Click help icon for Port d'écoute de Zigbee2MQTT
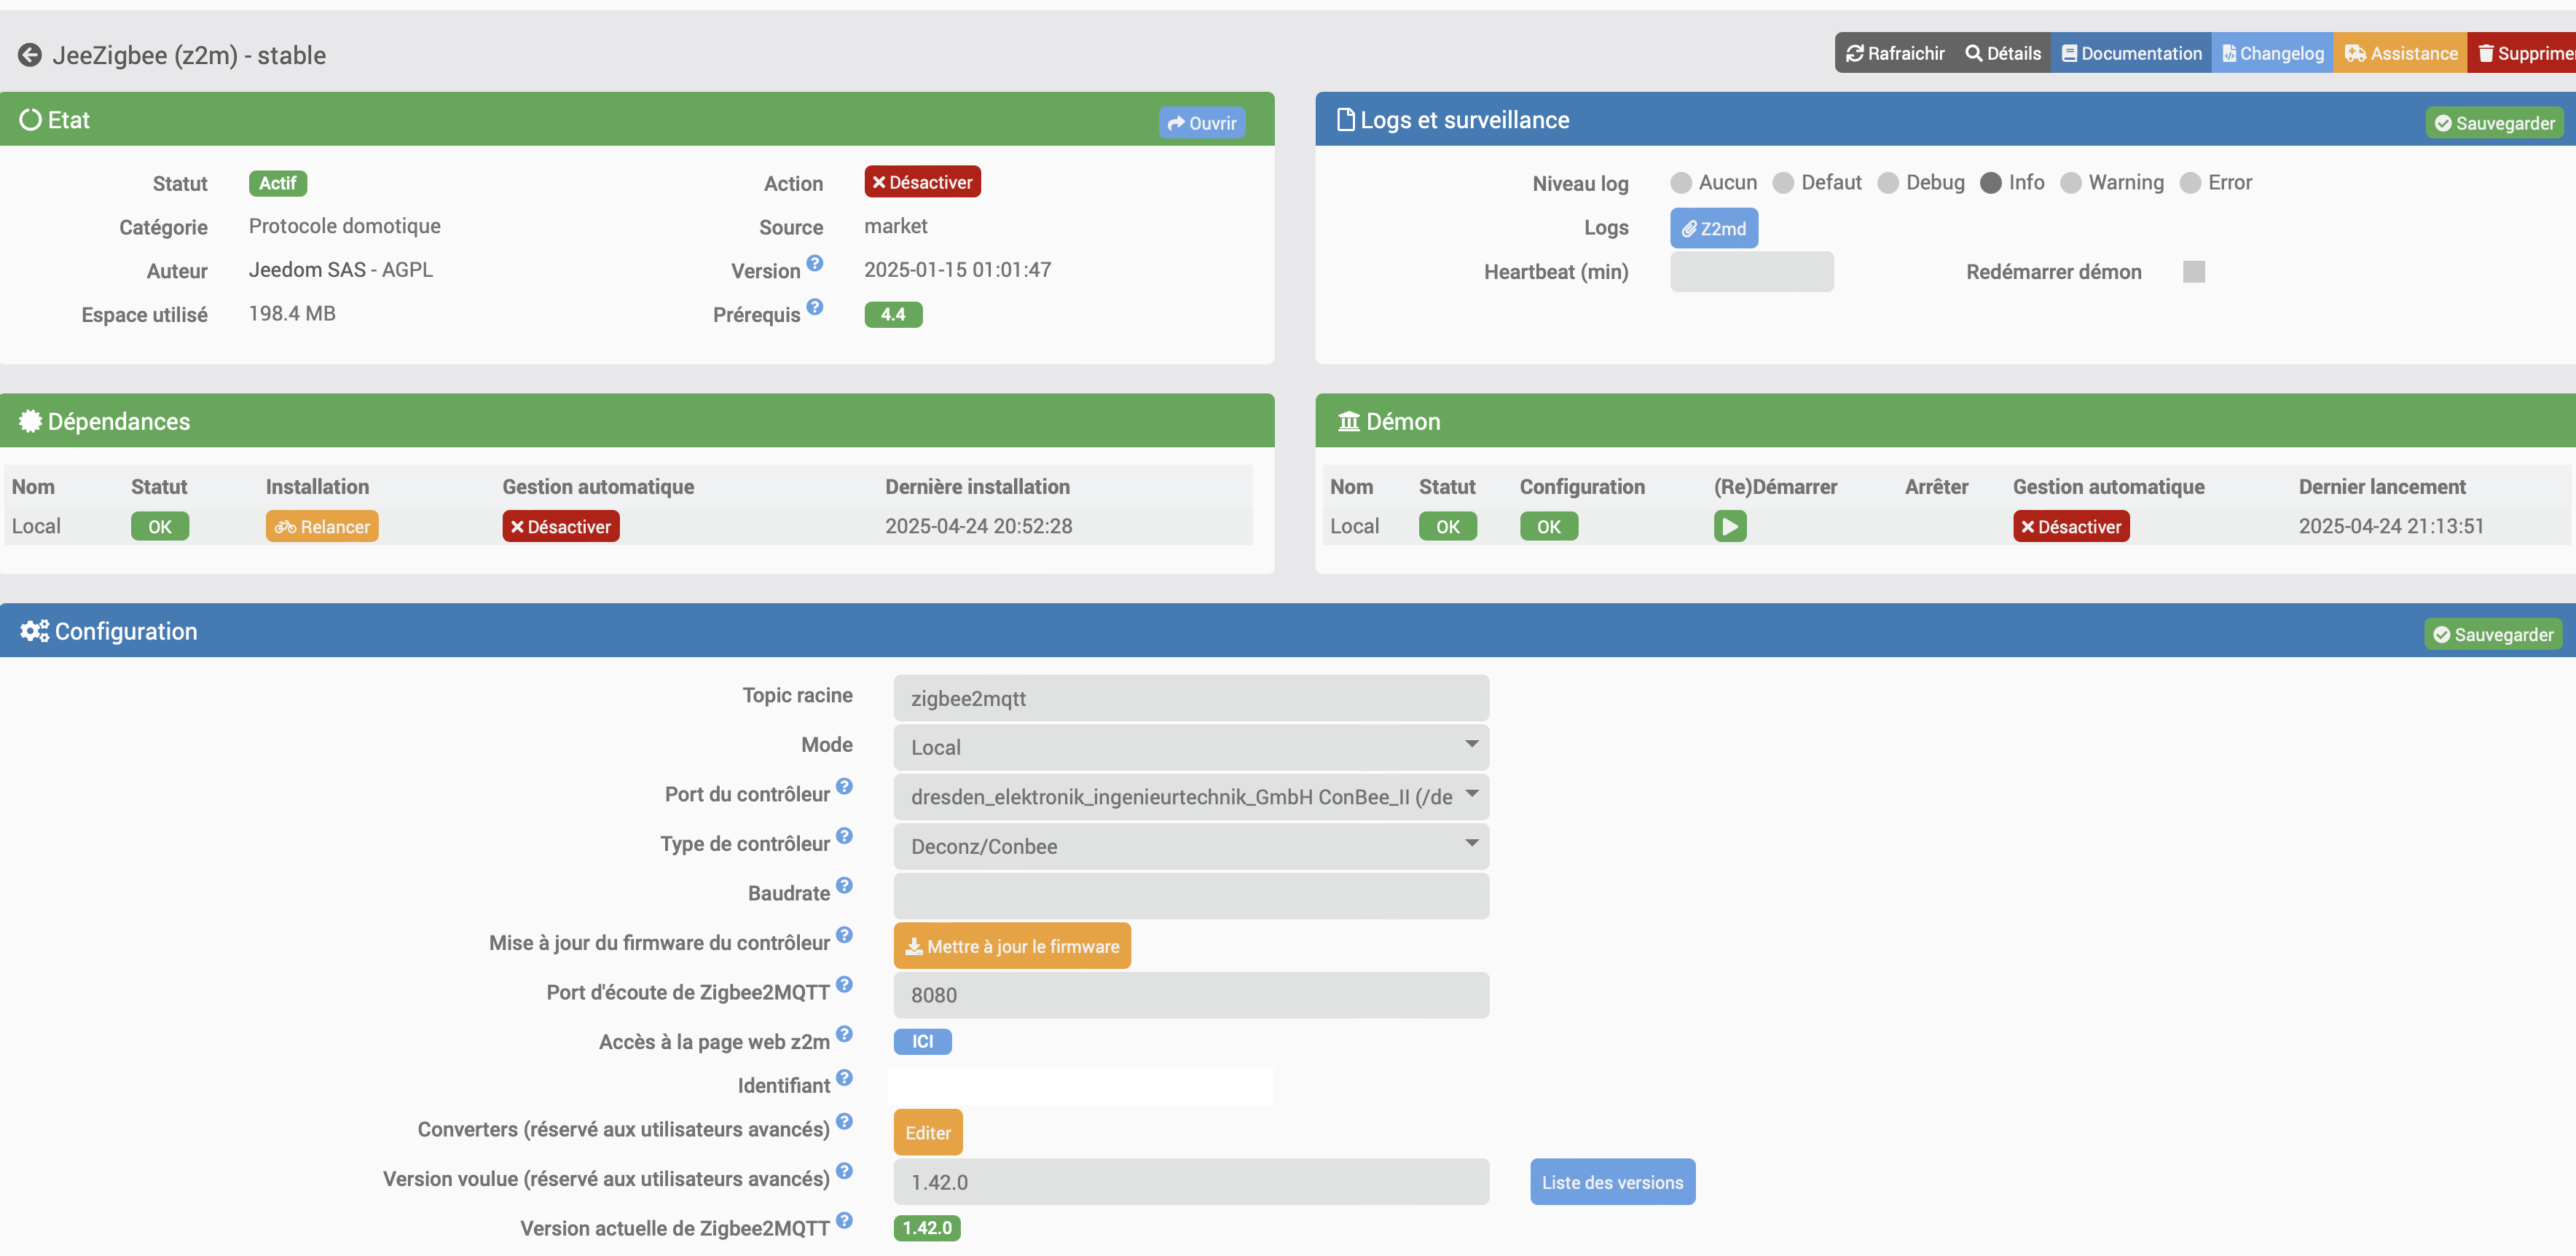Image resolution: width=2576 pixels, height=1256 pixels. pos(844,984)
